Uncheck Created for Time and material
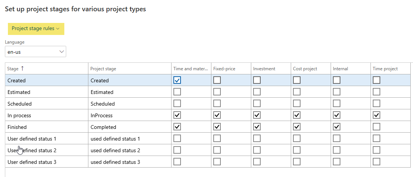Image resolution: width=413 pixels, height=177 pixels. [x=177, y=80]
